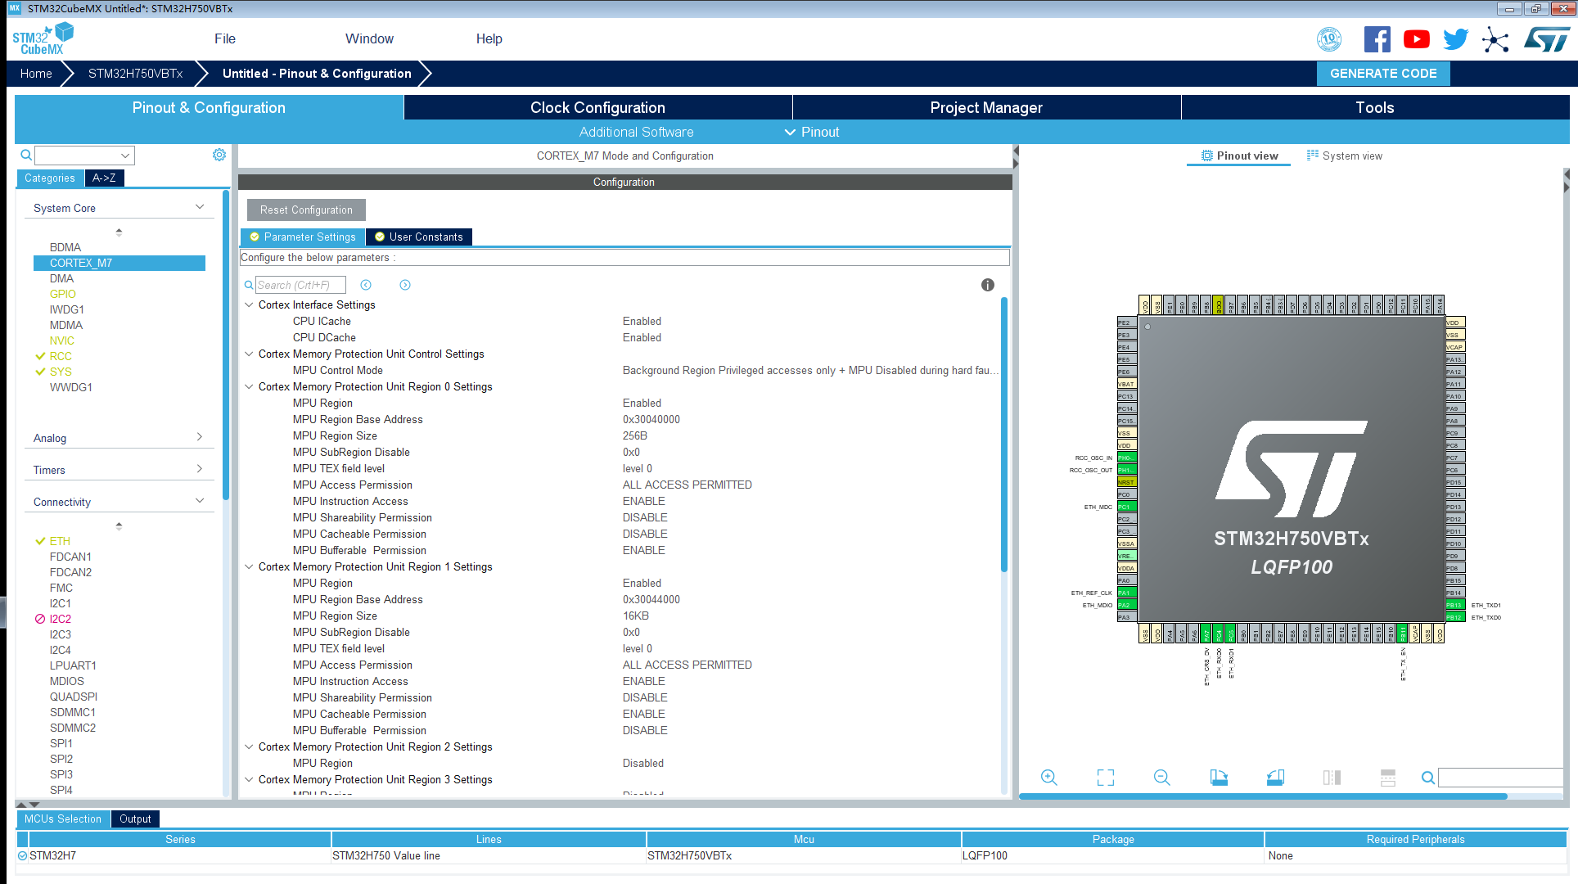The image size is (1578, 884).
Task: Zoom in on the pinout view
Action: [1048, 778]
